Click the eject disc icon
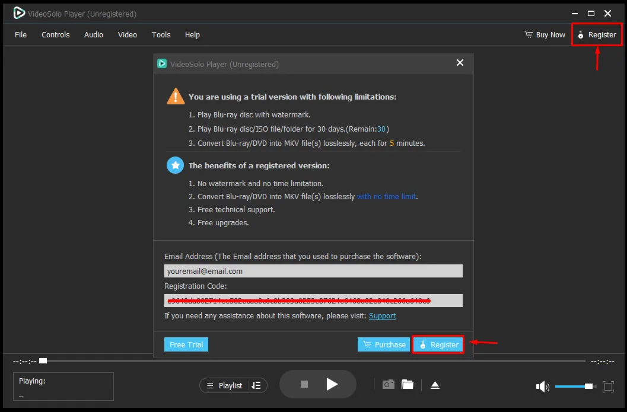Image resolution: width=627 pixels, height=412 pixels. pyautogui.click(x=435, y=385)
